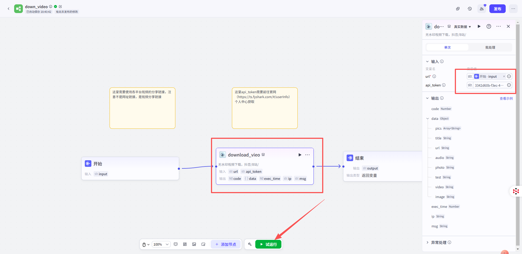This screenshot has width=522, height=254.
Task: Switch to the 单次 single run mode
Action: 447,47
